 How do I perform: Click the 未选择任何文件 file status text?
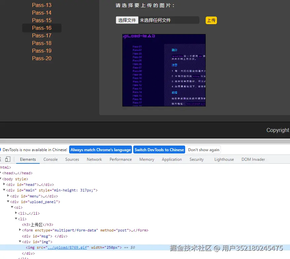pyautogui.click(x=155, y=20)
